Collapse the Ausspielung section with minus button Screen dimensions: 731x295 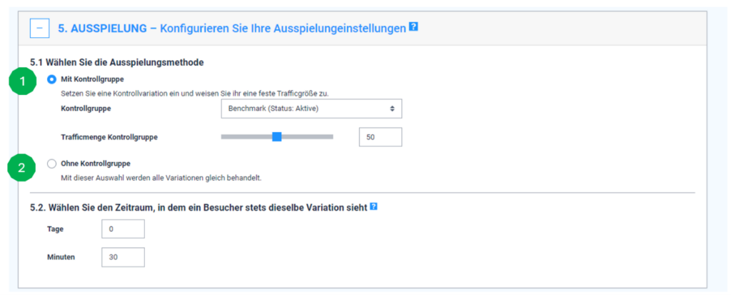(x=40, y=29)
